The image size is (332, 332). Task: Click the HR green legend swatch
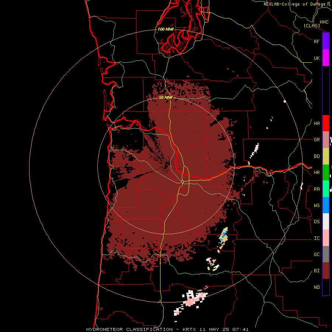coord(326,173)
